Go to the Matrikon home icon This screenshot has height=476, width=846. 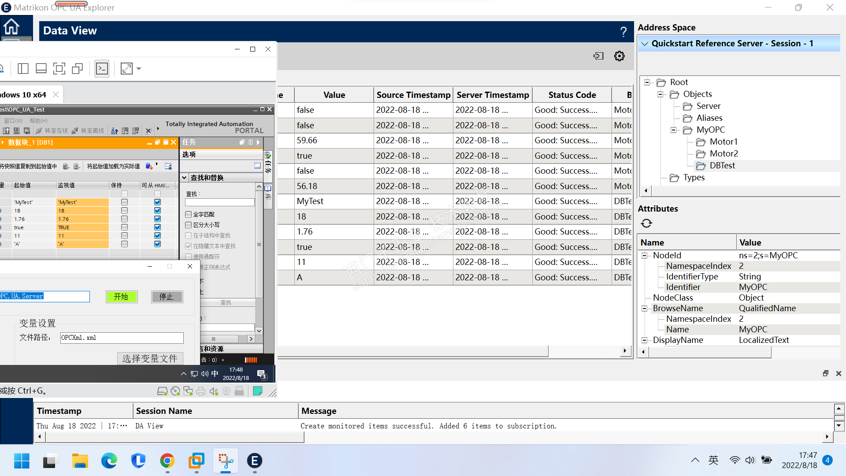tap(11, 27)
